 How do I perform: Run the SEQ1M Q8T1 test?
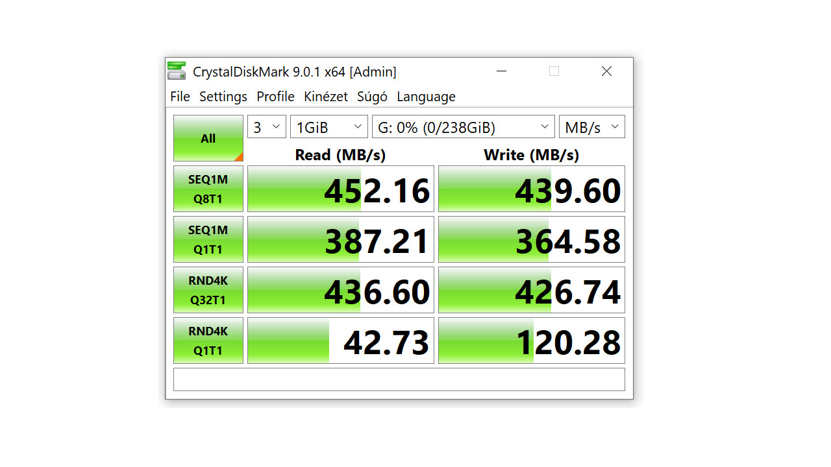pyautogui.click(x=208, y=189)
